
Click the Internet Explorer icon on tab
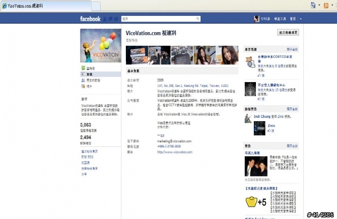(4, 6)
